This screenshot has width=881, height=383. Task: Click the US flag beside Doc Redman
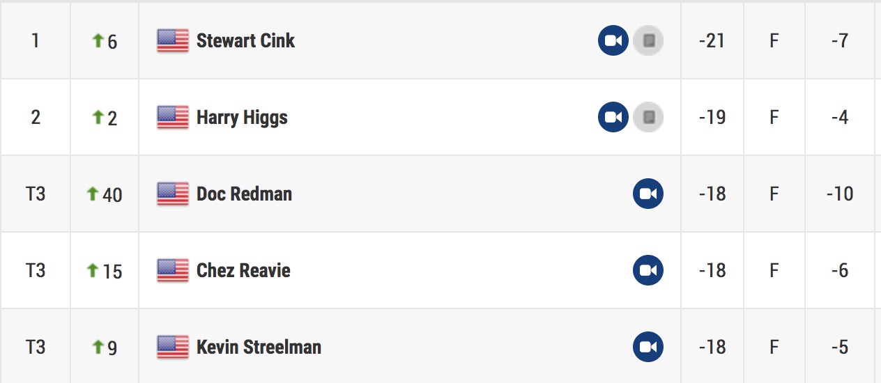point(173,194)
